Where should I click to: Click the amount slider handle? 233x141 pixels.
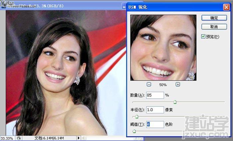click(175, 102)
